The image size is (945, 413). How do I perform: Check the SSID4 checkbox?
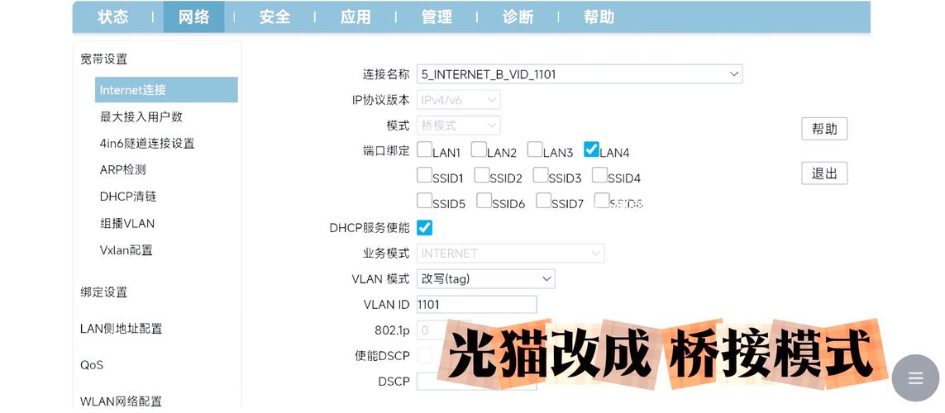(x=599, y=174)
